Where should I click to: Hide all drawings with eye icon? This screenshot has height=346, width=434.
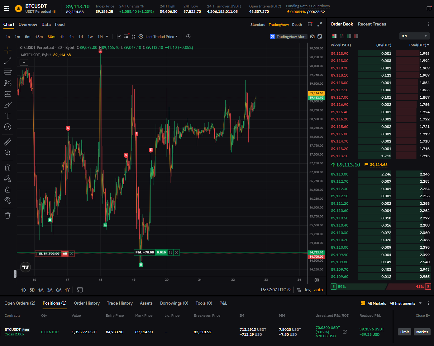coord(8,200)
